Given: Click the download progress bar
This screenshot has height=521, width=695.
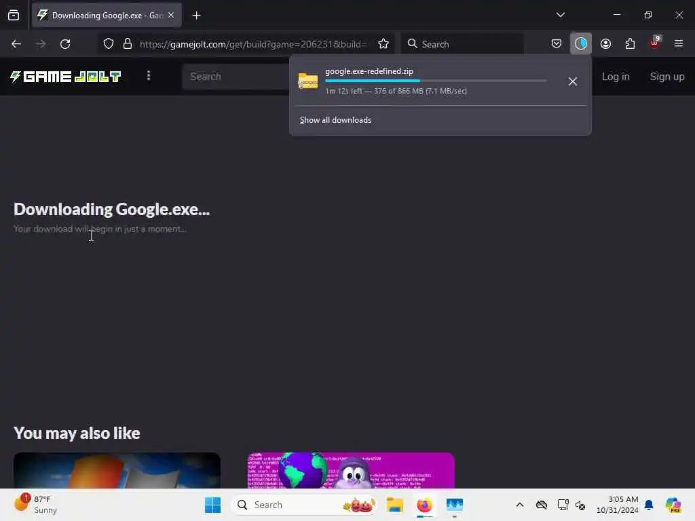Looking at the screenshot, I should pyautogui.click(x=436, y=81).
